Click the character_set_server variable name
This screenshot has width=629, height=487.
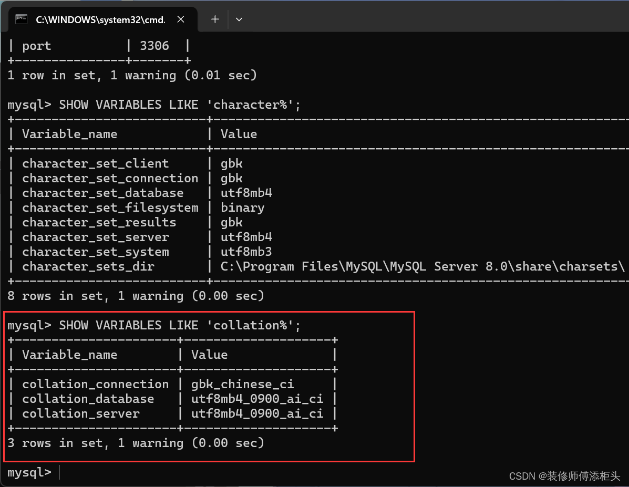(x=95, y=237)
